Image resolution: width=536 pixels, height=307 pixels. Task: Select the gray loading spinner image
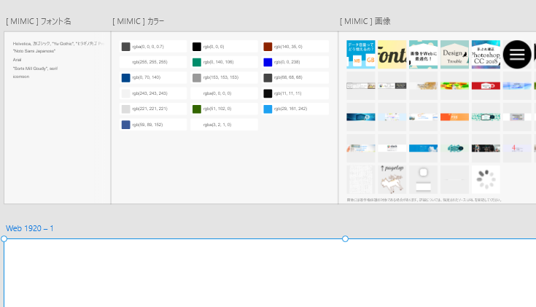tap(486, 179)
